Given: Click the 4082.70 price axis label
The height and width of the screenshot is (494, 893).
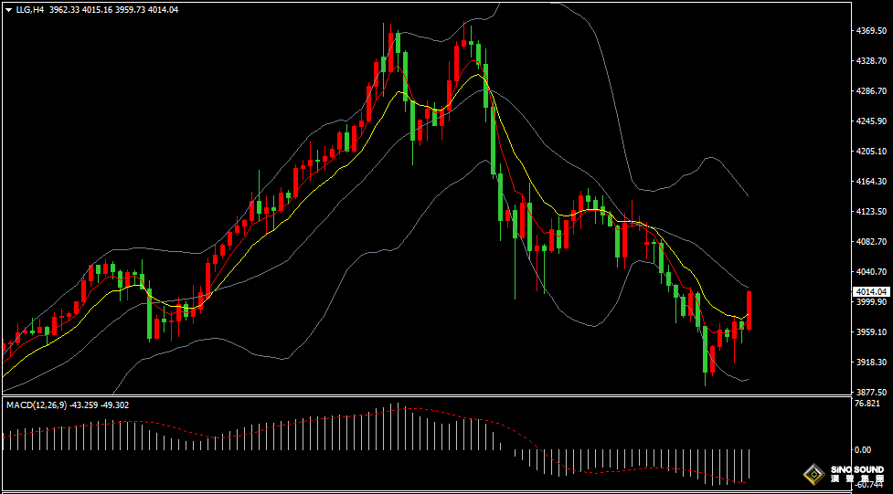Looking at the screenshot, I should (x=871, y=242).
